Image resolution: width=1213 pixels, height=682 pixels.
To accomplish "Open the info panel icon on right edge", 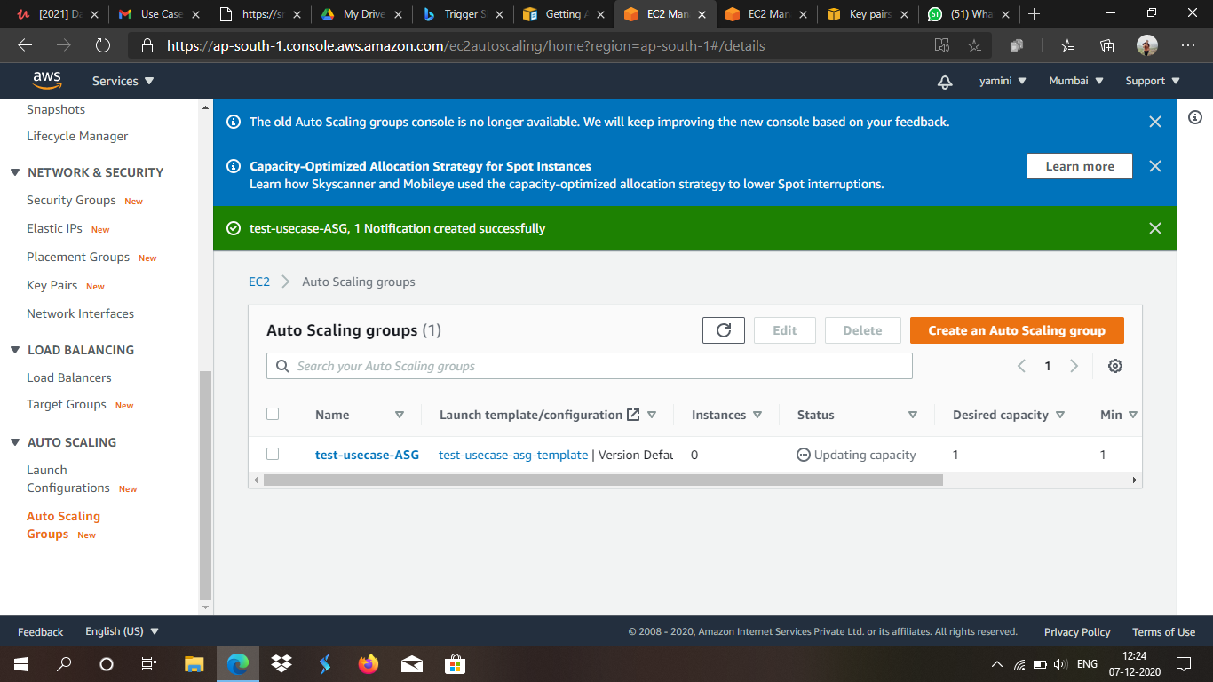I will point(1195,117).
